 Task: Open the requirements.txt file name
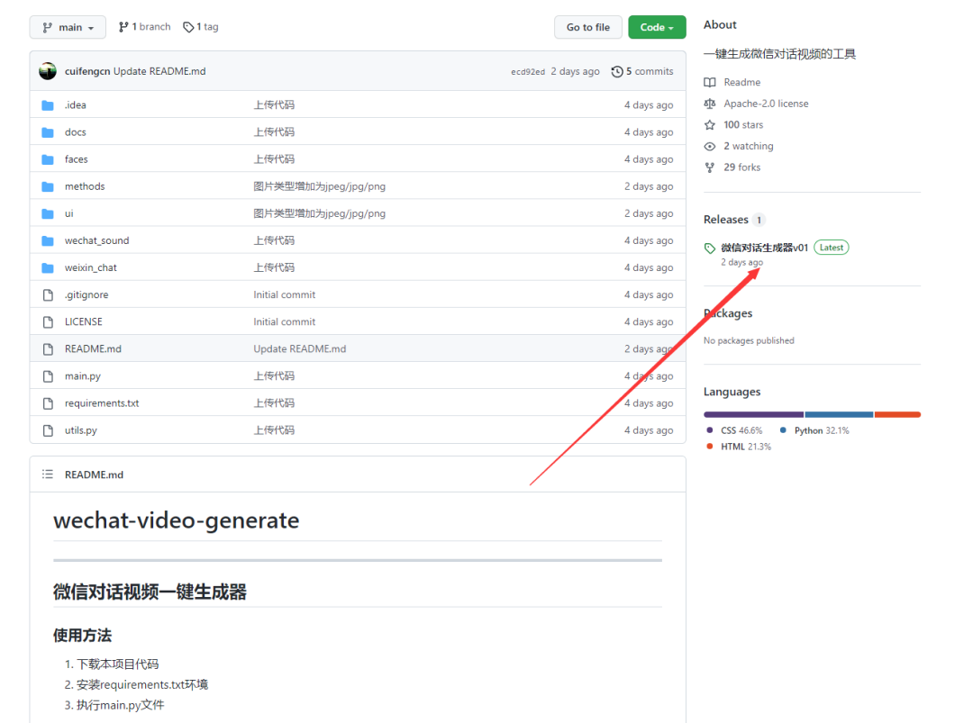pyautogui.click(x=102, y=403)
